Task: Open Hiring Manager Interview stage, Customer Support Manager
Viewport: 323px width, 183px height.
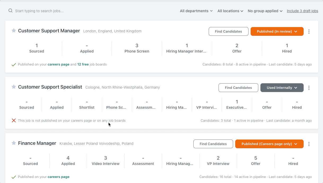Action: point(187,48)
